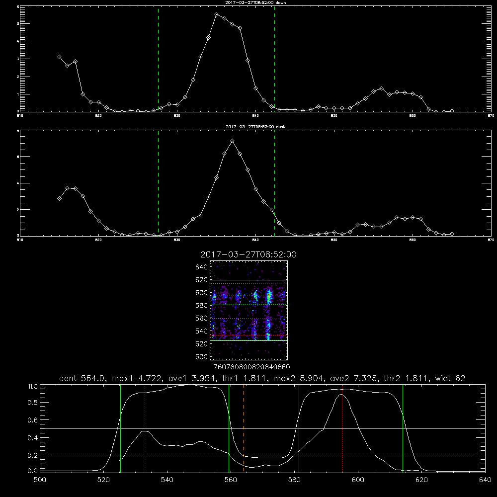The image size is (497, 497).
Task: Click the 0.8 y-axis label of bottom plot
Action: [x=33, y=403]
